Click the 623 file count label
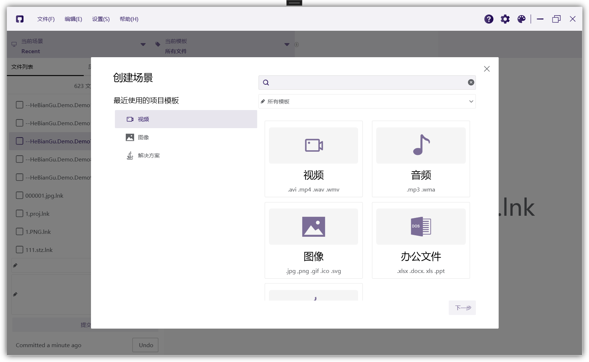Viewport: 589px width, 362px height. (82, 86)
